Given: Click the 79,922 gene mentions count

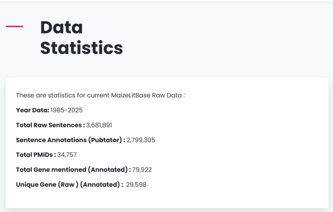Looking at the screenshot, I should click(x=142, y=170).
